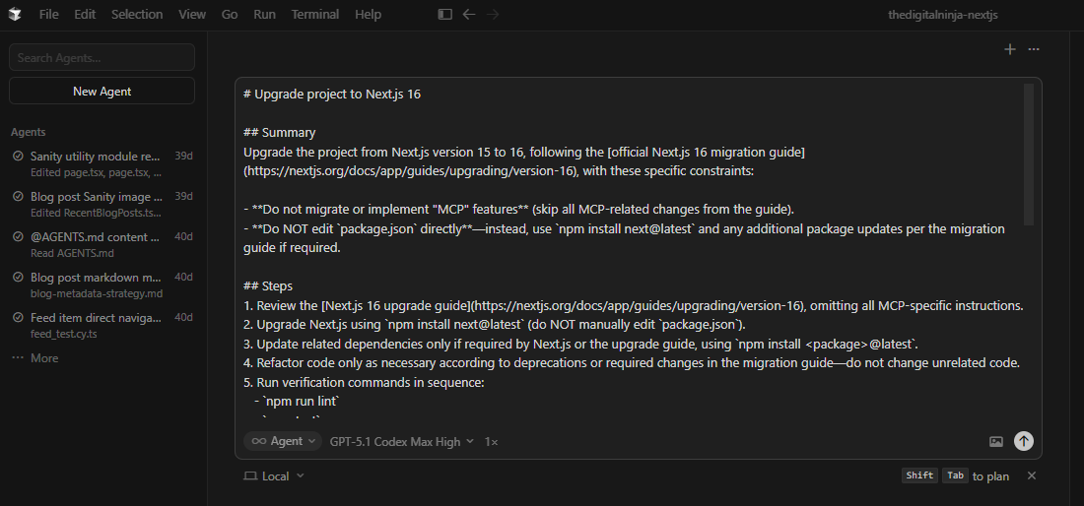Click checkmark icon beside Blog post markdown
Viewport: 1084px width, 506px height.
pos(18,278)
